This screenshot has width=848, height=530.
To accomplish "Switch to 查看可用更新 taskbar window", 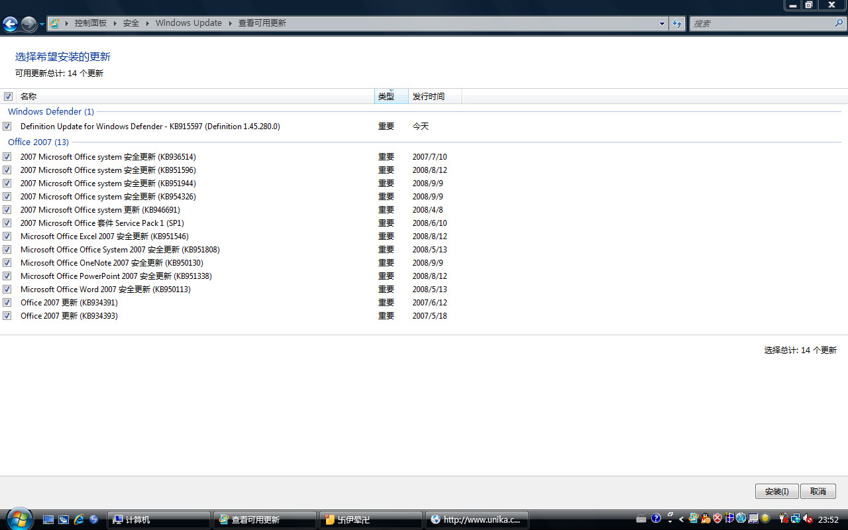I will [x=265, y=520].
